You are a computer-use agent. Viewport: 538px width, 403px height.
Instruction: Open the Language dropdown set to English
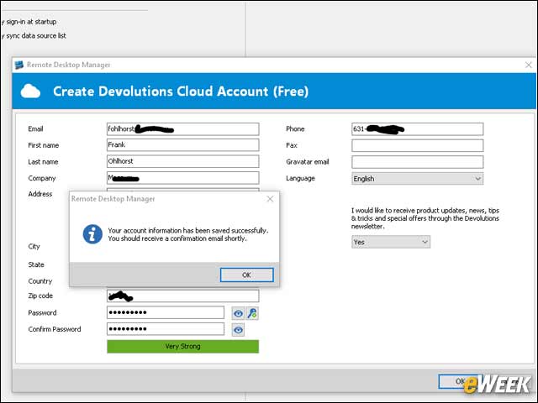click(417, 179)
